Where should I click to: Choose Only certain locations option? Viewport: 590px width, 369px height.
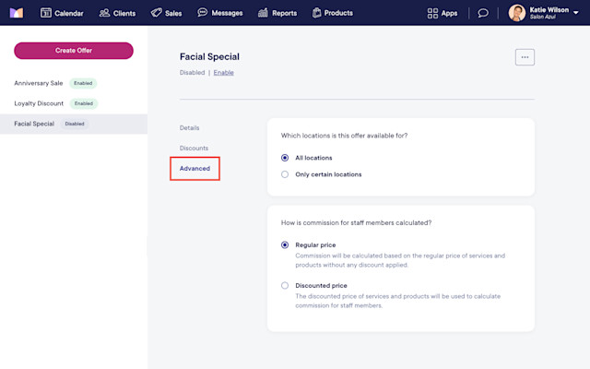[x=285, y=174]
